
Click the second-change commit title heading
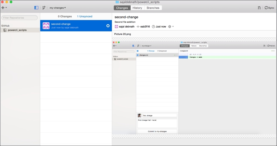point(126,17)
